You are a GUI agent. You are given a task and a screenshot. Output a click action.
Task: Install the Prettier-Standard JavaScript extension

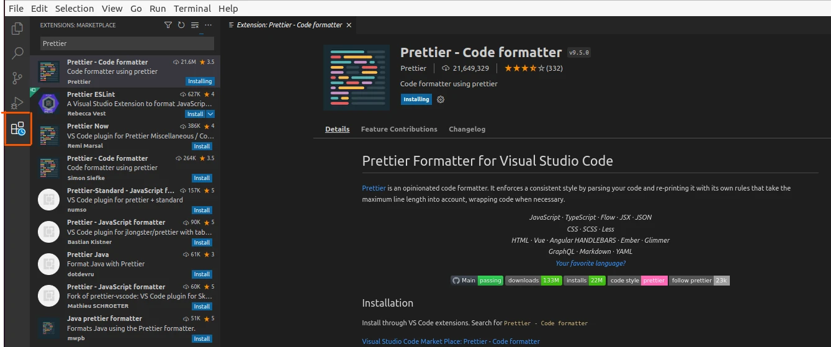point(202,210)
